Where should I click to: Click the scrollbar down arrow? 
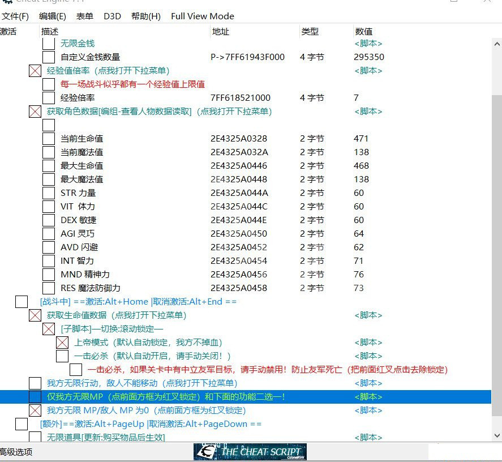[x=497, y=435]
